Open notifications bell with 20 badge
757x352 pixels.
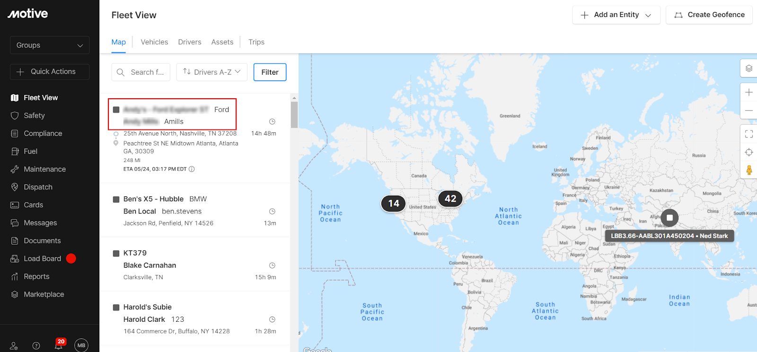click(x=59, y=345)
